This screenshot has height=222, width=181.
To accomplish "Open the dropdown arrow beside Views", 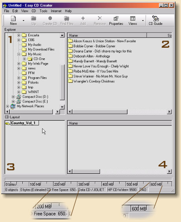I will coord(143,21).
